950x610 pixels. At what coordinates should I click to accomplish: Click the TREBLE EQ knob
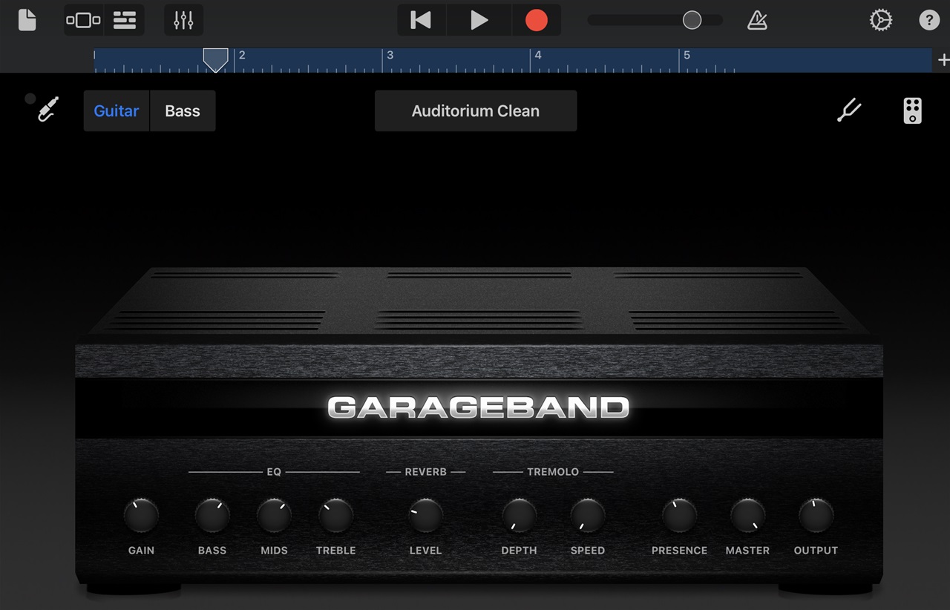tap(335, 516)
